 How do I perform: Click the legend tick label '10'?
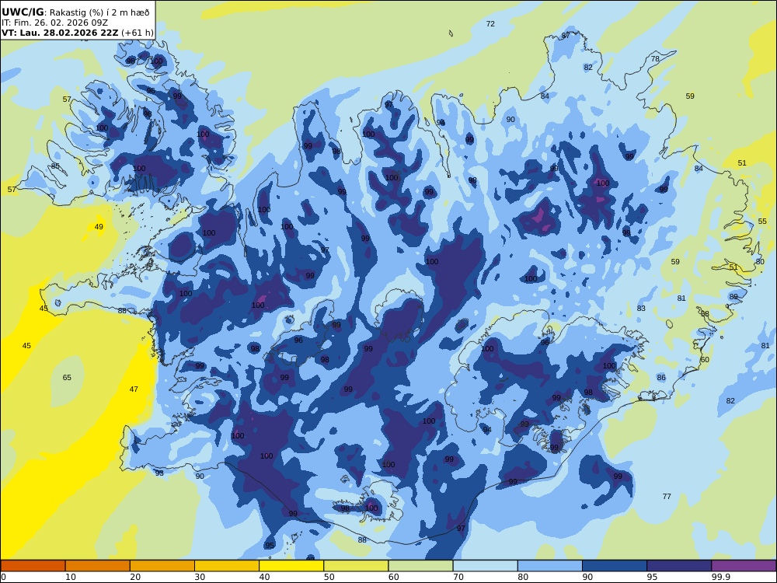[x=71, y=577]
